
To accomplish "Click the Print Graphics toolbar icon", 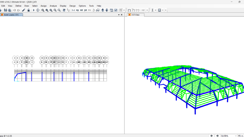I will coord(10,10).
